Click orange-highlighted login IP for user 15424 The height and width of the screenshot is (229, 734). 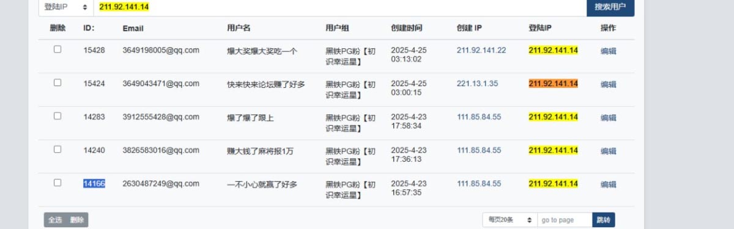pyautogui.click(x=553, y=84)
